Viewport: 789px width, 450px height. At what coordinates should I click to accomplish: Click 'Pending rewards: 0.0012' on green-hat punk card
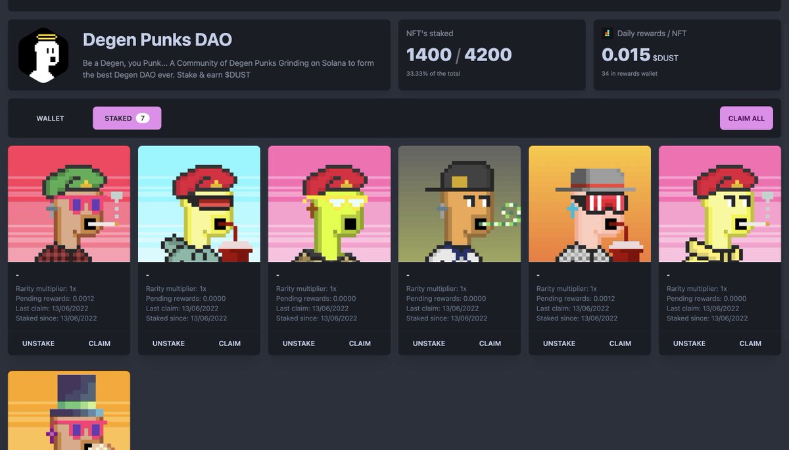pyautogui.click(x=55, y=299)
